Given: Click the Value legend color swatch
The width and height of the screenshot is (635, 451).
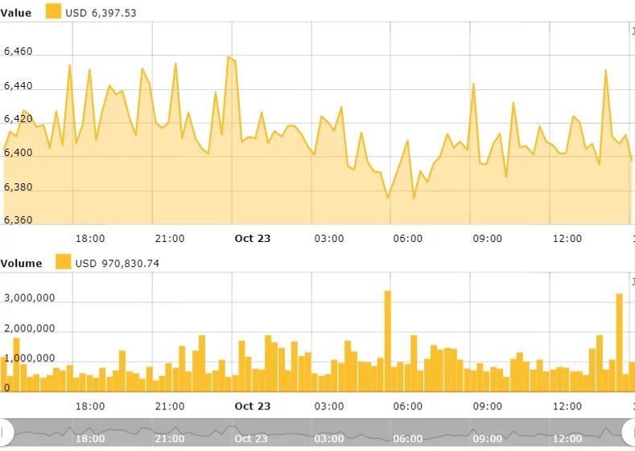Looking at the screenshot, I should (53, 11).
